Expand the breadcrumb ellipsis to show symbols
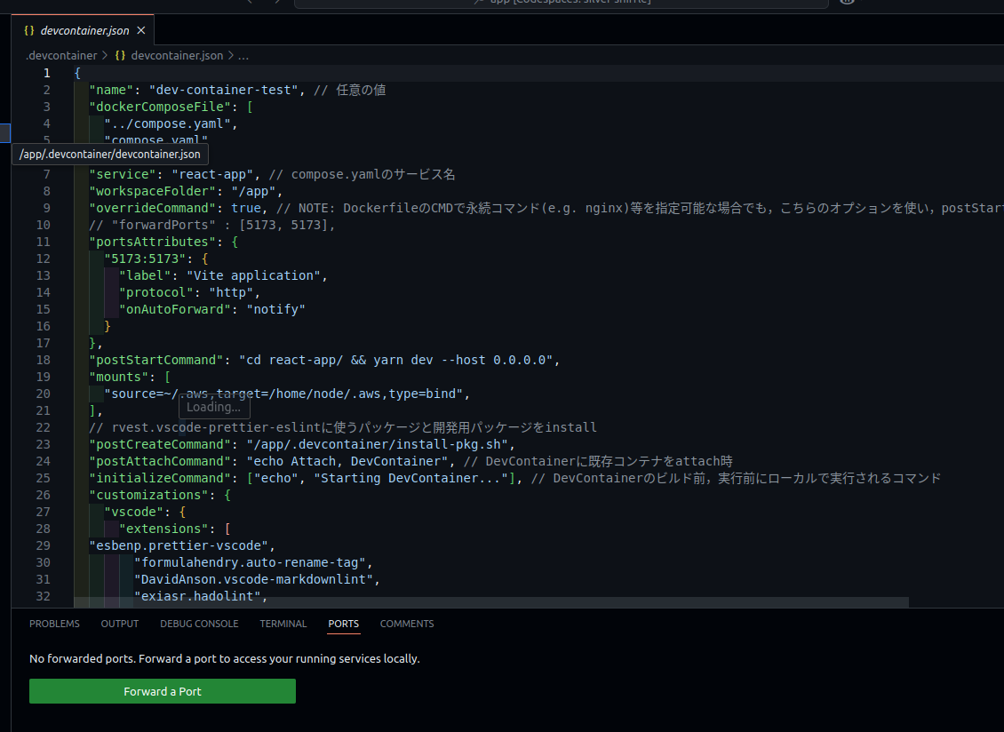This screenshot has height=732, width=1004. pyautogui.click(x=243, y=55)
